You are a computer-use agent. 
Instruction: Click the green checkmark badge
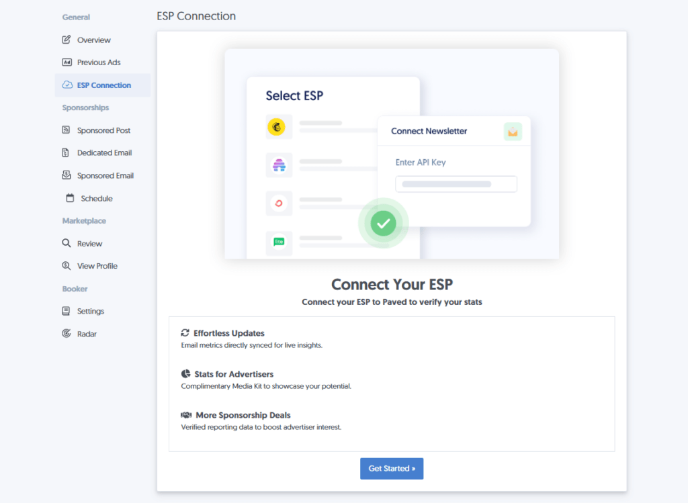[383, 223]
